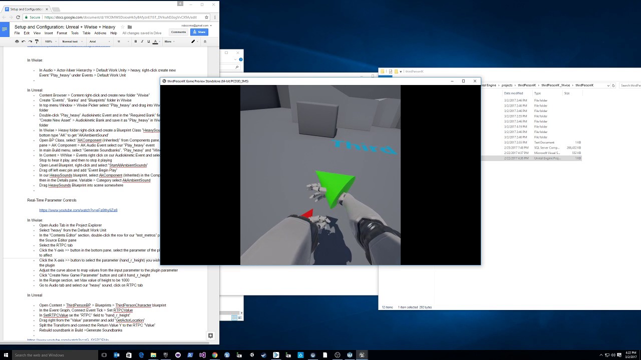Open the text color picker
Screen dimensions: 641x360
[x=155, y=41]
